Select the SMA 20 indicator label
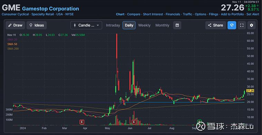The image size is (262, 135). point(12,40)
